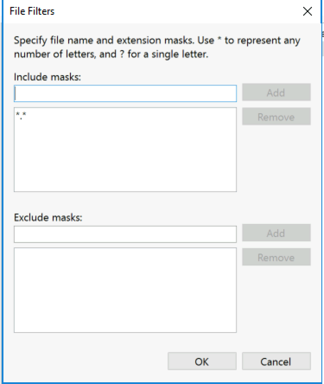Click empty area of Include masks list

(125, 157)
